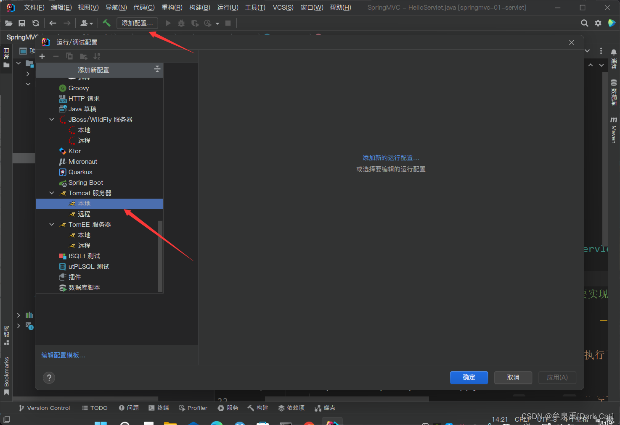Open Maven side panel
620x425 pixels.
pyautogui.click(x=614, y=130)
